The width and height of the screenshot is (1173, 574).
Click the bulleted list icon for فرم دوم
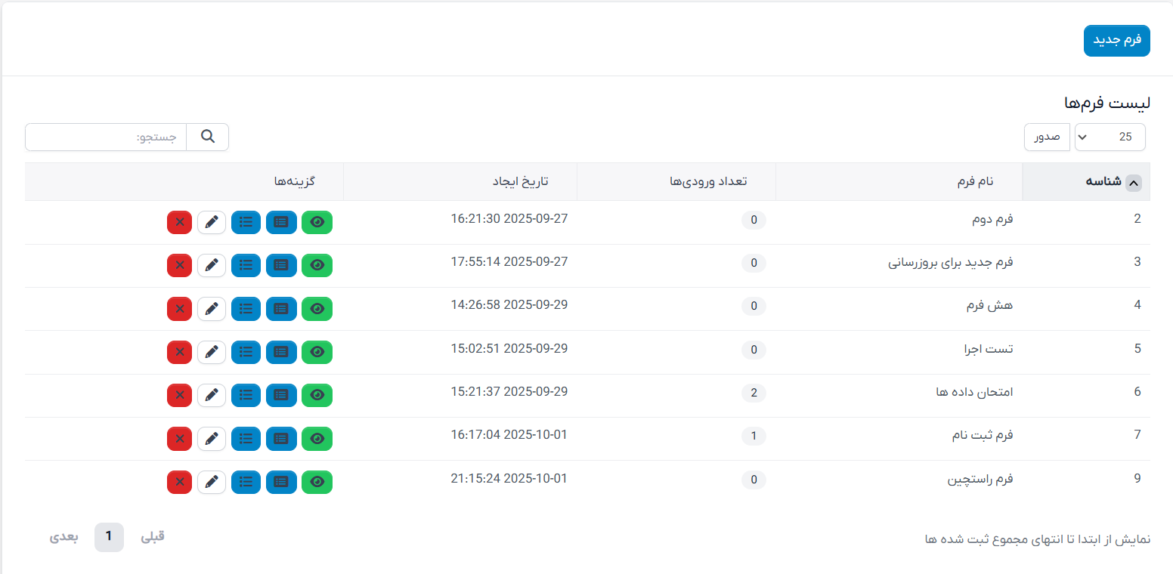coord(246,222)
